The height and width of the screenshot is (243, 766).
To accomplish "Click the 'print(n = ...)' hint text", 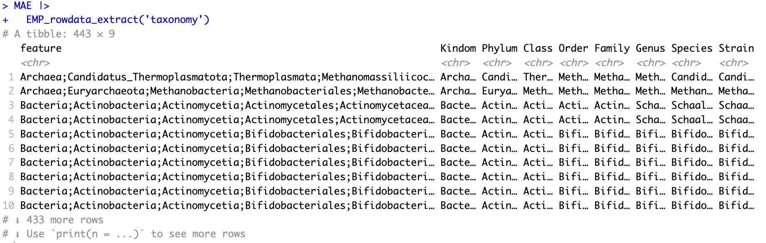I will tap(98, 234).
